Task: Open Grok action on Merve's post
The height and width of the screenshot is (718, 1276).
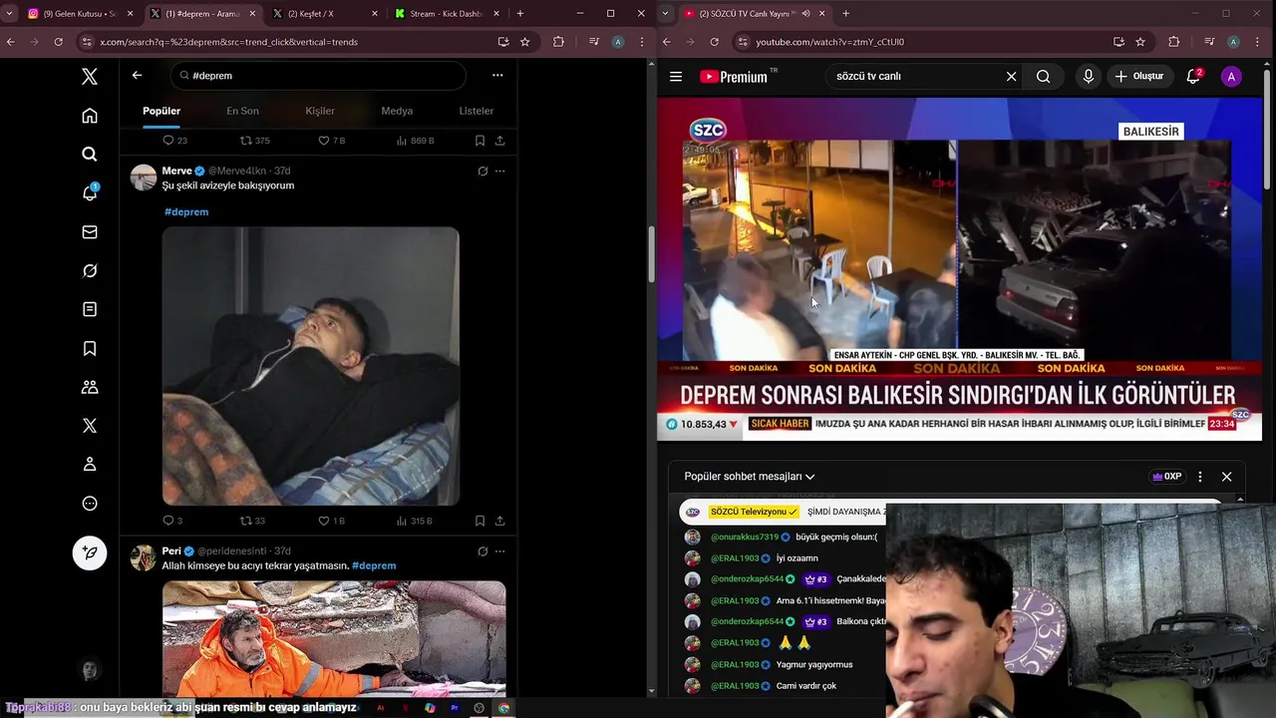Action: point(482,172)
